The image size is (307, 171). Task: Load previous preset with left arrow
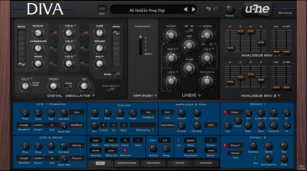(x=186, y=9)
